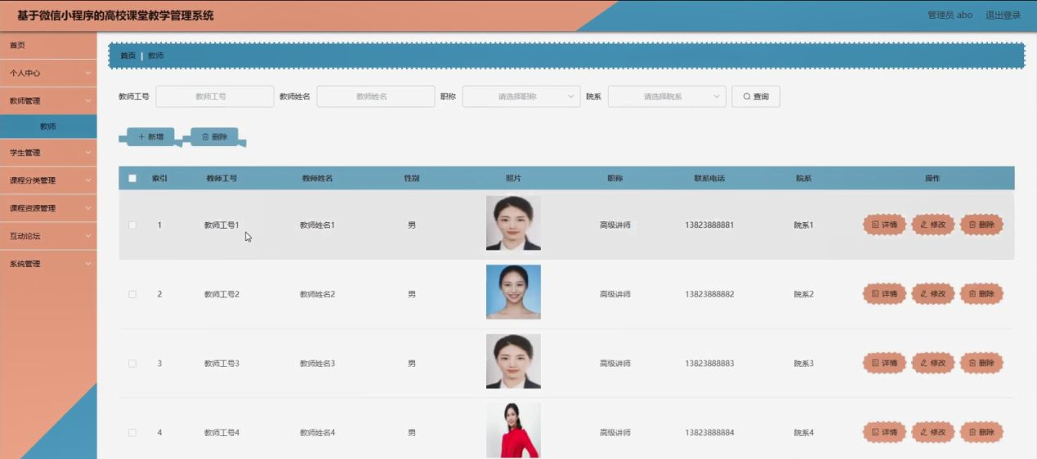Go to 首页 in the sidebar

[48, 45]
